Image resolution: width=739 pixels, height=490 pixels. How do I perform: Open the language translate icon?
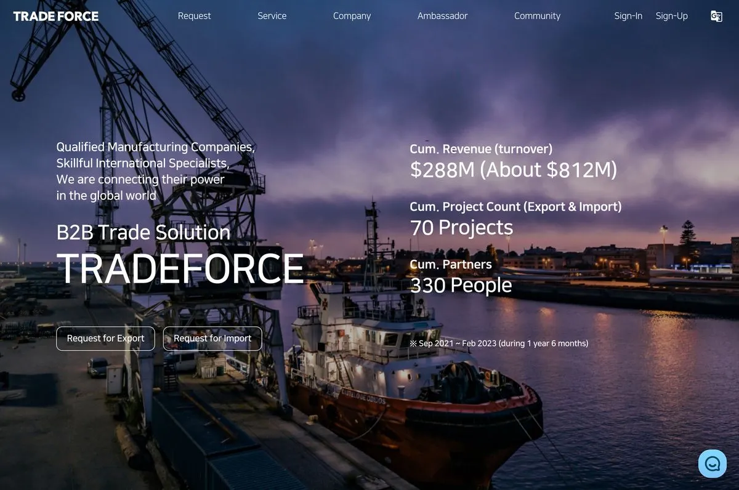coord(716,17)
